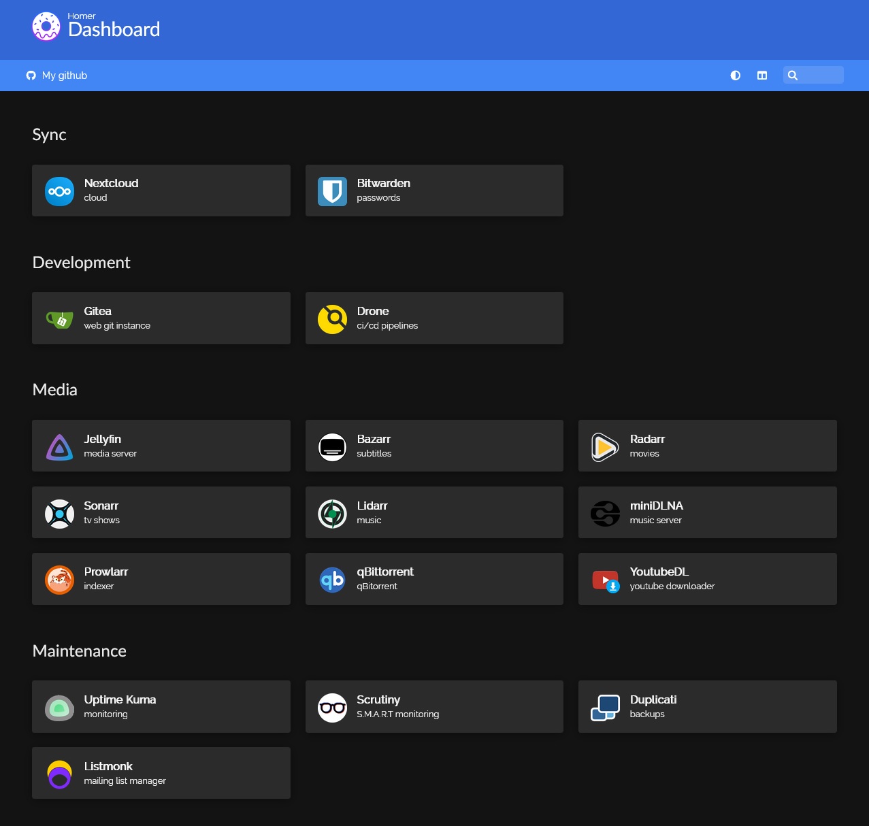The height and width of the screenshot is (826, 869).
Task: Click the Nextcloud cloud icon
Action: click(60, 191)
